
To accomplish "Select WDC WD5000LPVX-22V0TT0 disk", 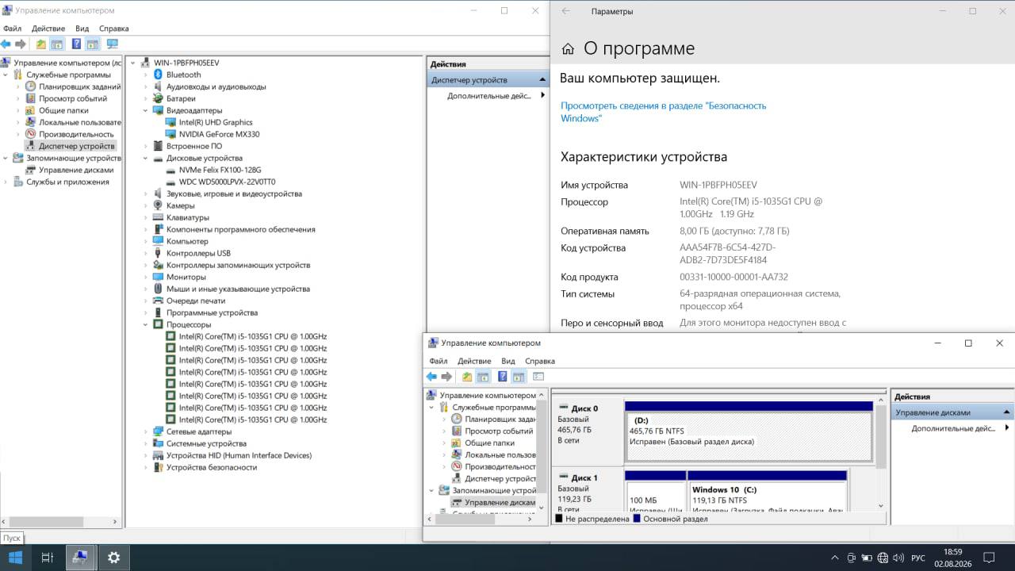I will click(227, 182).
